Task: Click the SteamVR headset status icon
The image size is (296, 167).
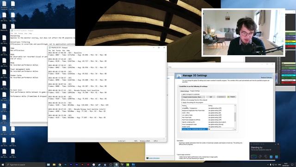Action: (254, 157)
